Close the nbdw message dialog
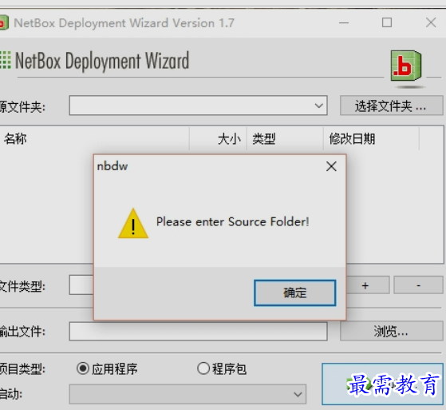Screen dimensions: 446x410 click(331, 166)
